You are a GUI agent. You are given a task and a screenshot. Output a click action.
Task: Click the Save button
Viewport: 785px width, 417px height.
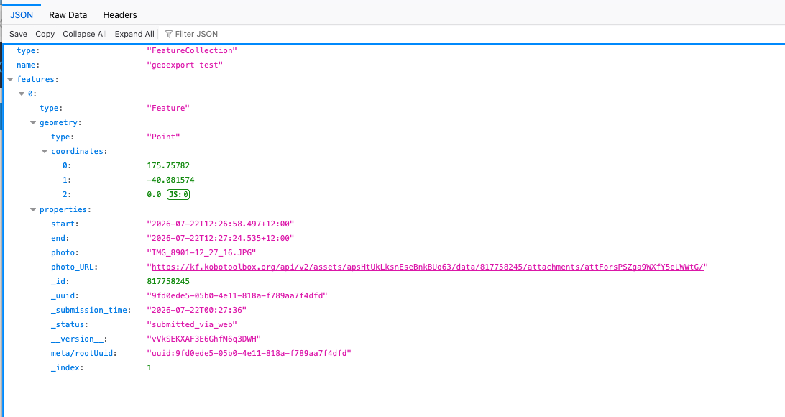(x=18, y=34)
